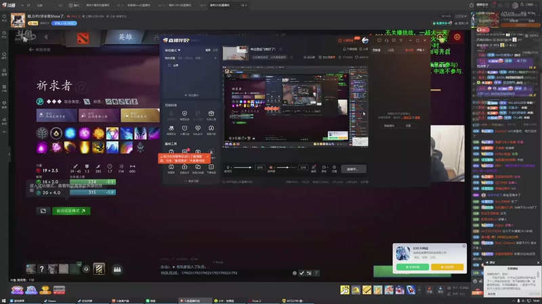
Task: Switch to Dota 2 in the taskbar
Action: coord(256,301)
